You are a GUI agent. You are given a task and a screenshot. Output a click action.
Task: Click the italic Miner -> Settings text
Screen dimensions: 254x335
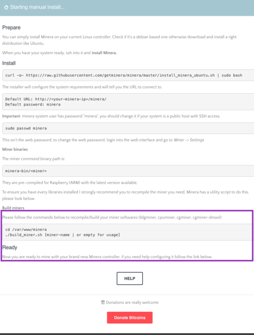(x=189, y=140)
